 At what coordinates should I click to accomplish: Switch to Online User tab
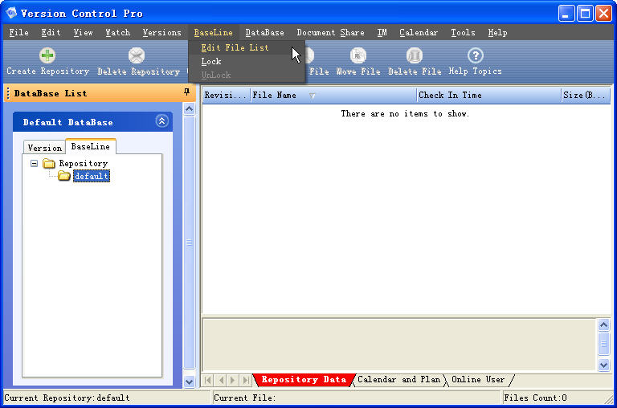point(478,379)
